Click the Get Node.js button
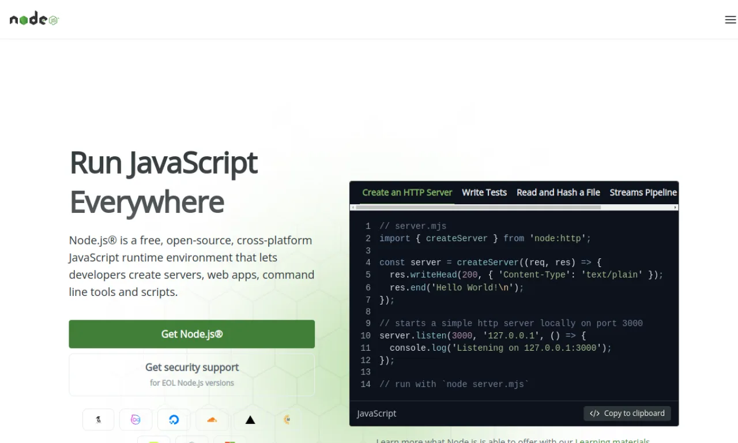The height and width of the screenshot is (443, 738). tap(192, 334)
